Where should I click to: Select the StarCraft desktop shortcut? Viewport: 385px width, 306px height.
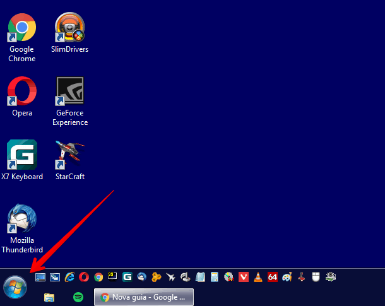[x=70, y=160]
